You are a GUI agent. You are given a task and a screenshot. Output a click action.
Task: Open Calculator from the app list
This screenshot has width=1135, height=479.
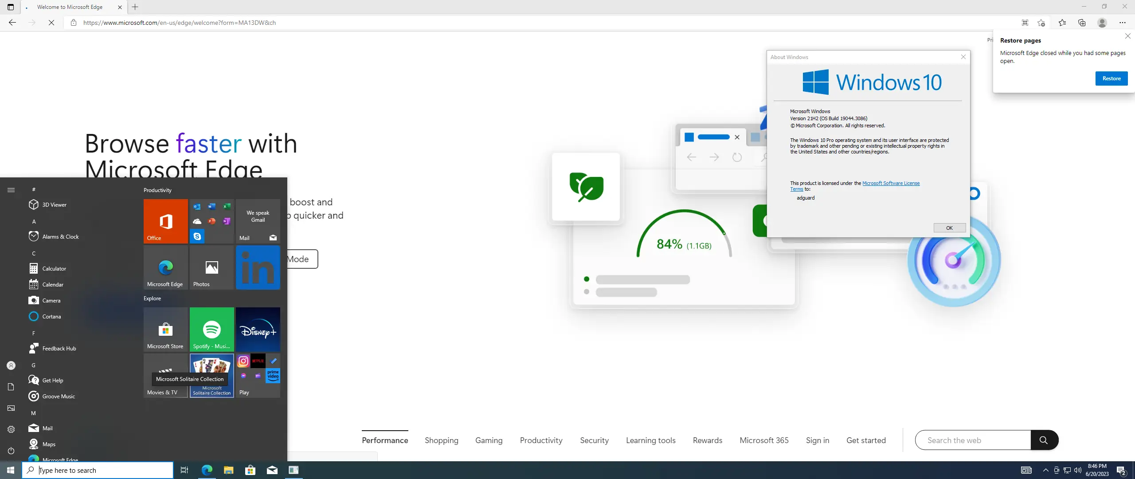54,269
